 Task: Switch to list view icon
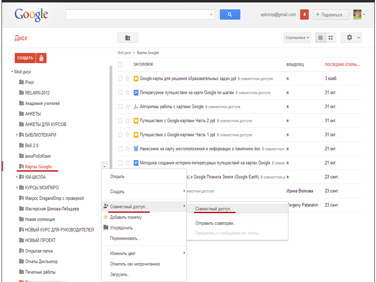click(x=320, y=38)
